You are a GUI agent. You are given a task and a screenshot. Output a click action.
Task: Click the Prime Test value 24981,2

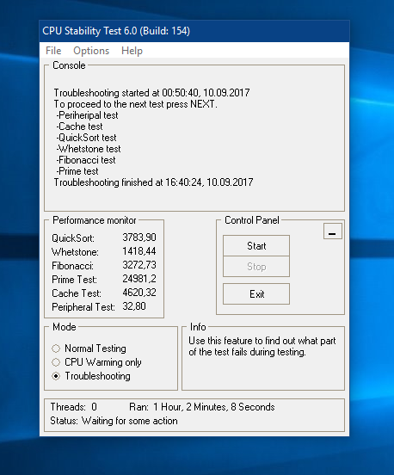pyautogui.click(x=139, y=279)
